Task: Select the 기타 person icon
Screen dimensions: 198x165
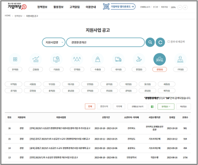Action: pyautogui.click(x=180, y=59)
